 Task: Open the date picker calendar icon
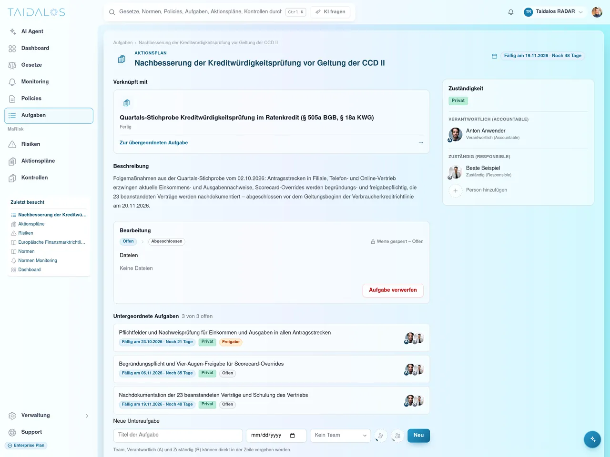pyautogui.click(x=292, y=436)
